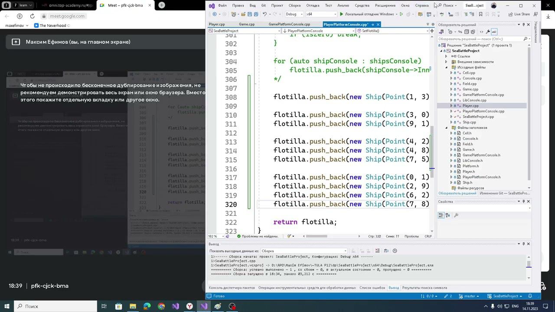Open File Explorer from the taskbar
555x312 pixels.
pyautogui.click(x=133, y=306)
